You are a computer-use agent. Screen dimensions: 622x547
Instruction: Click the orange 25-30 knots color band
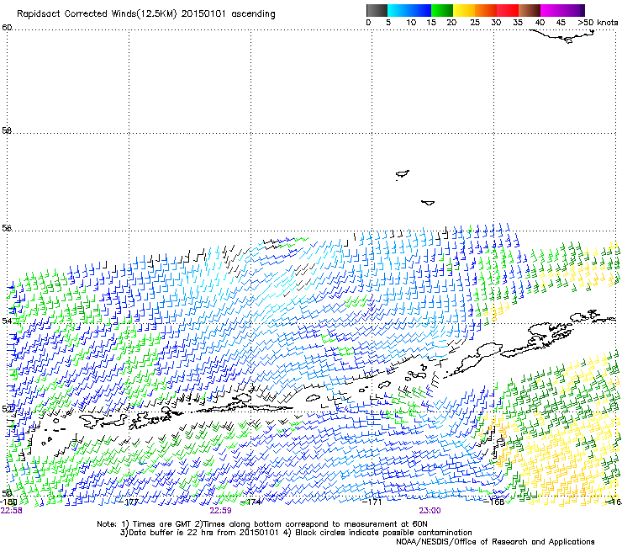[x=486, y=10]
